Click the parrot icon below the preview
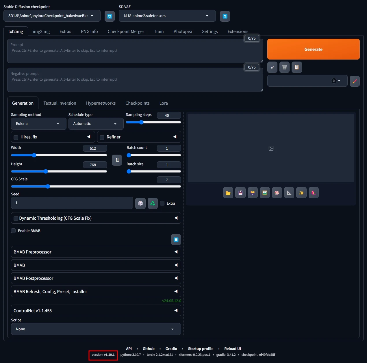The height and width of the screenshot is (363, 367). pos(314,193)
